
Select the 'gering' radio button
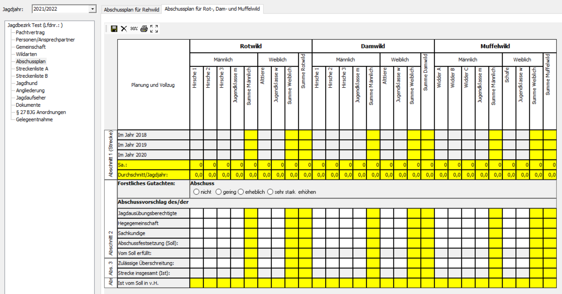[x=219, y=192]
